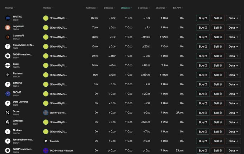Click the 33.25% APY value
244x154 pixels.
(x=179, y=150)
